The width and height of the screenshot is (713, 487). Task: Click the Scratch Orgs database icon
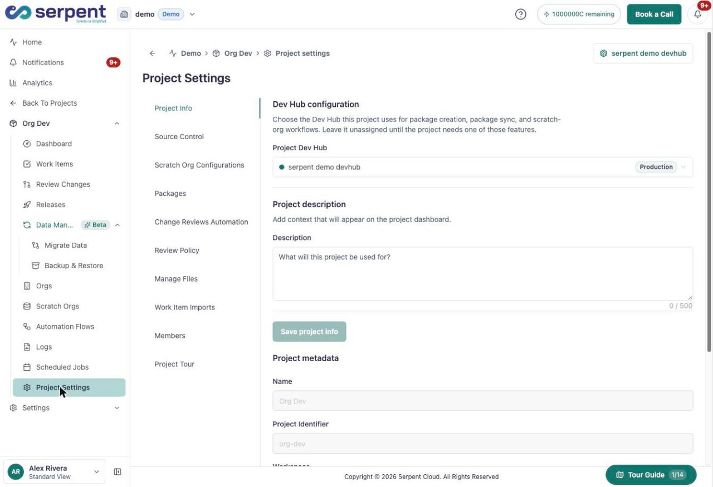click(27, 306)
